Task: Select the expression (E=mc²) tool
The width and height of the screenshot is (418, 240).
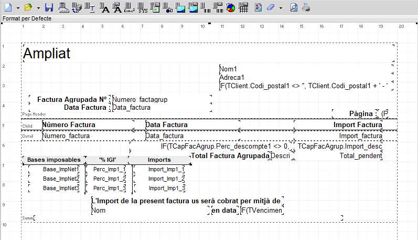Action: pyautogui.click(x=130, y=7)
